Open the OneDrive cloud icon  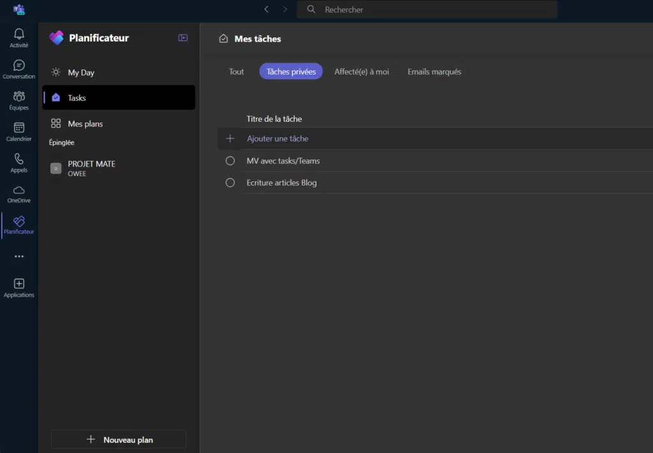click(19, 191)
